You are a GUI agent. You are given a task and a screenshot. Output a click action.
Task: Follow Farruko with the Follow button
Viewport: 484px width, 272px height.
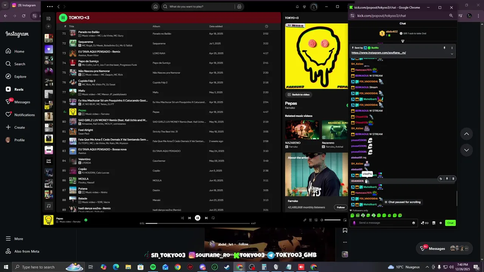click(341, 207)
